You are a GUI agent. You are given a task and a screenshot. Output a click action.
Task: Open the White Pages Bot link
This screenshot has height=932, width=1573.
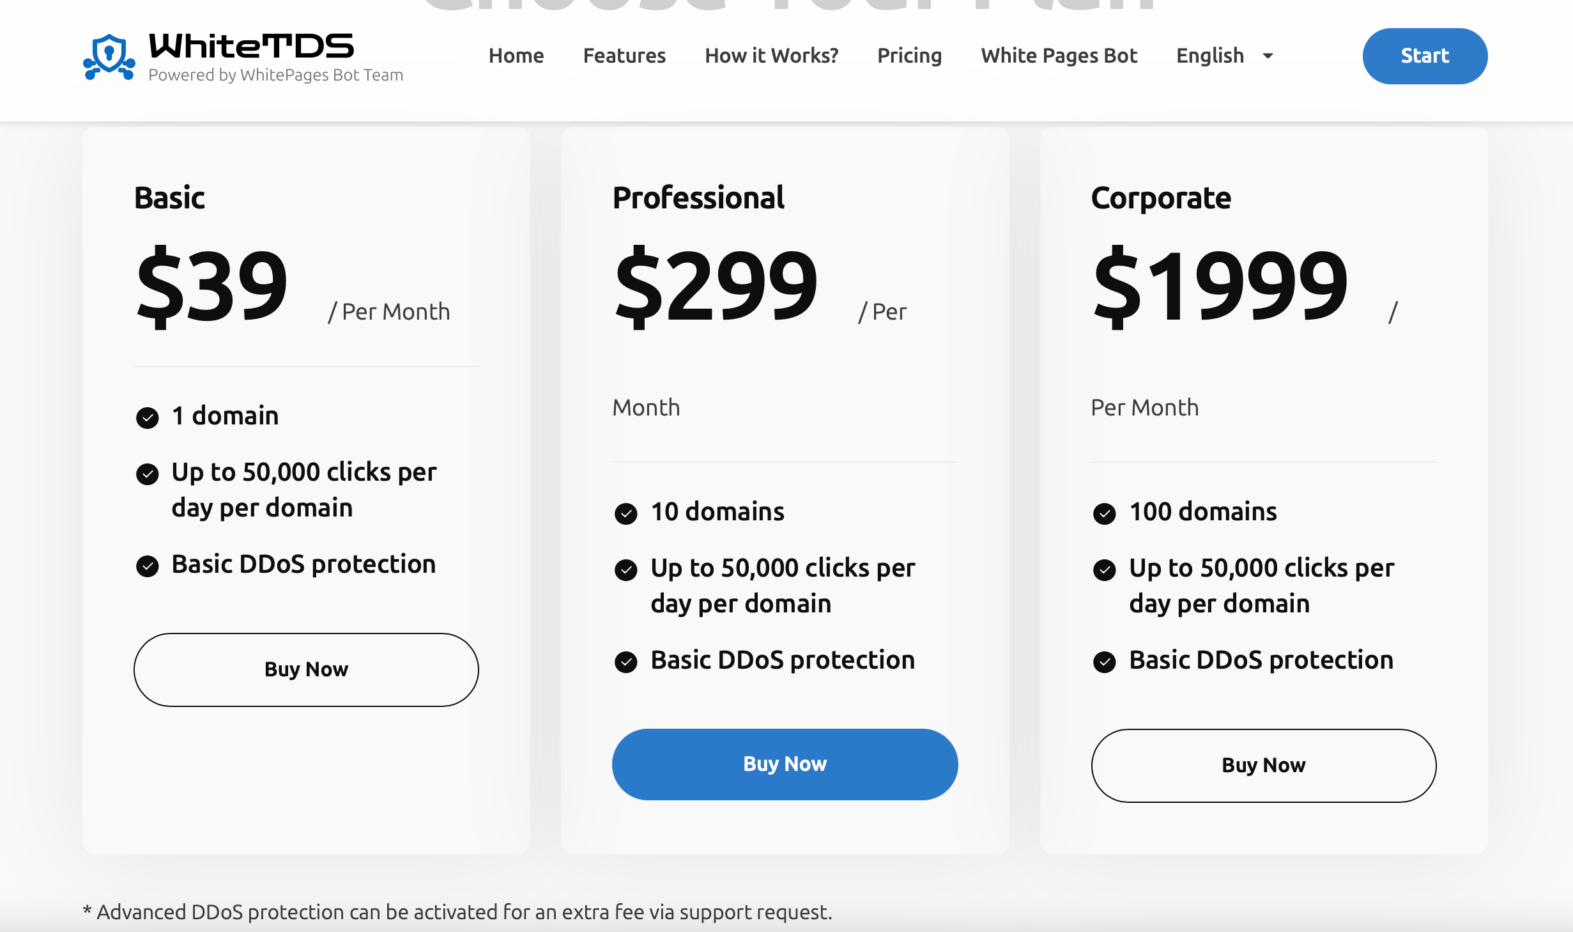coord(1059,56)
